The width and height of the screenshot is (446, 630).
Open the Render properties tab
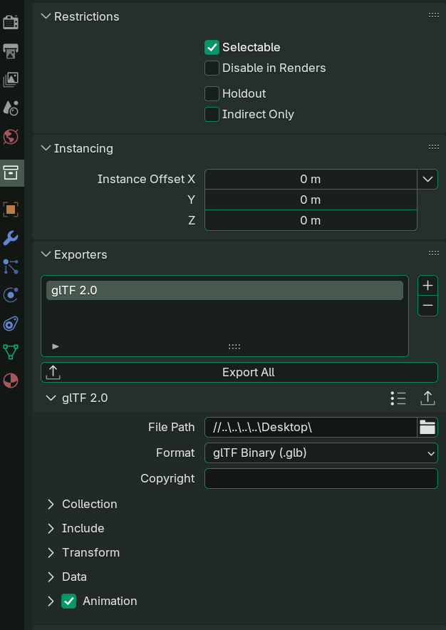(11, 21)
